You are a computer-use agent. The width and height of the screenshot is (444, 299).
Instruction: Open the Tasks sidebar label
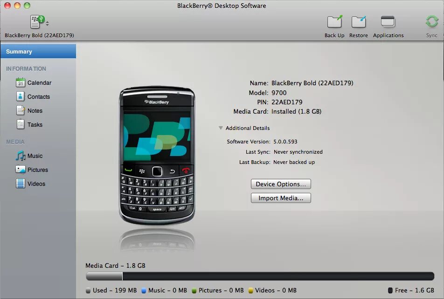pos(35,124)
